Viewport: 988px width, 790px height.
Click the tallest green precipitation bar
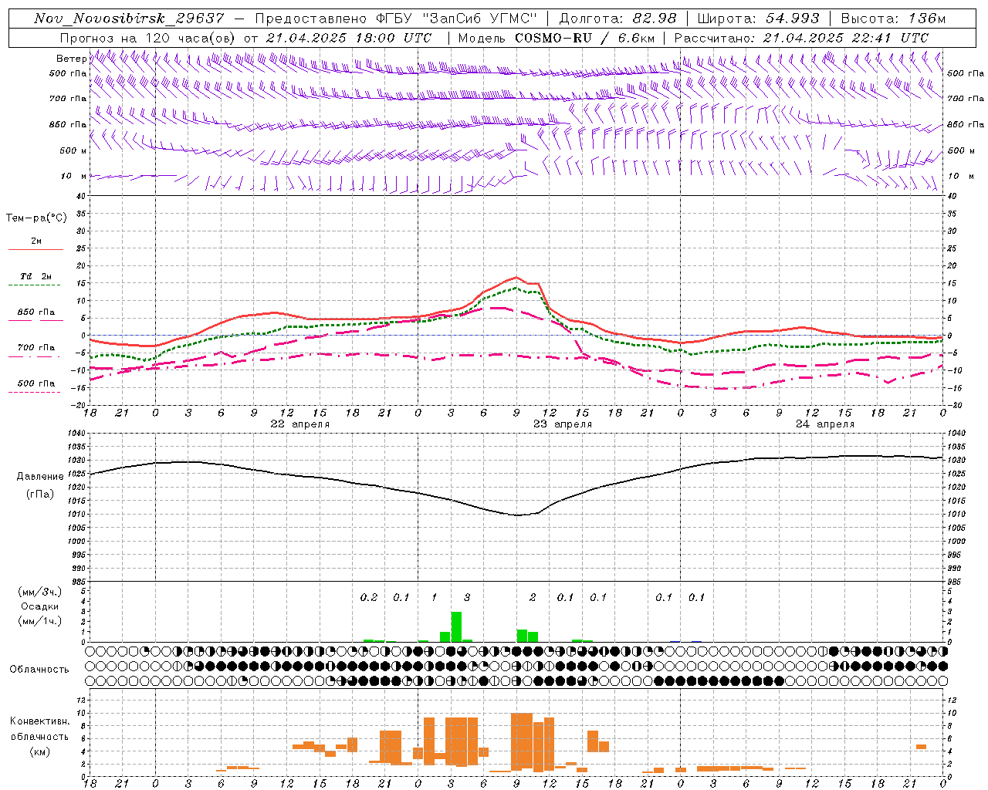[x=456, y=626]
